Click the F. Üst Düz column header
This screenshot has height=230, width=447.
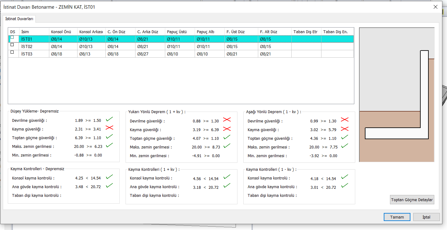[241, 32]
